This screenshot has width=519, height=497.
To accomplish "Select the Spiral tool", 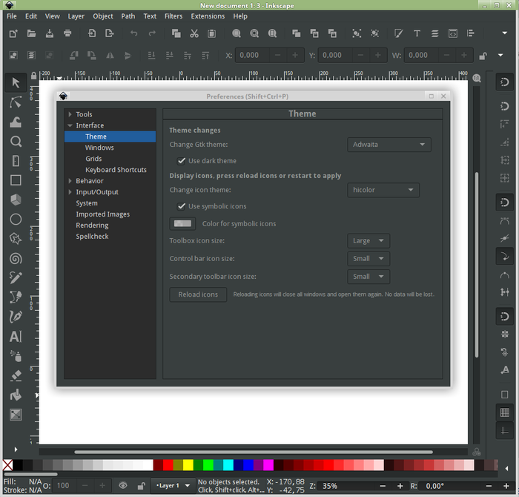I will click(16, 259).
